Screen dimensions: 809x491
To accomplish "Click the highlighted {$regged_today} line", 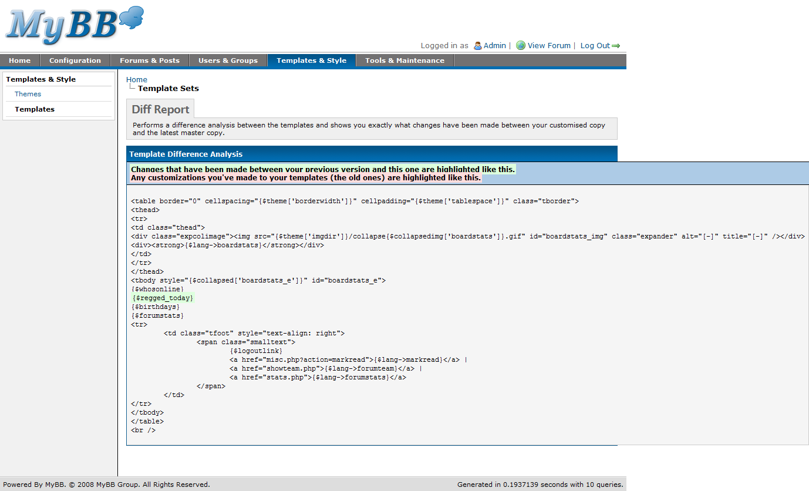I will [163, 298].
